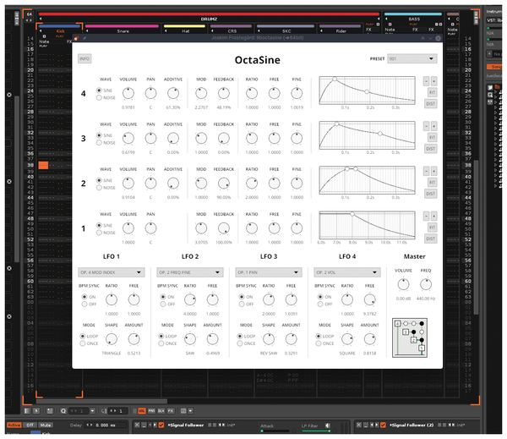507x439 pixels.
Task: Click the Active track state button
Action: click(x=14, y=425)
